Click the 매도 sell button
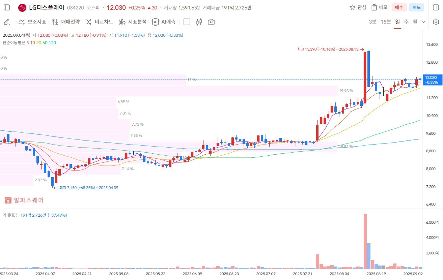This screenshot has height=280, width=443. click(417, 7)
